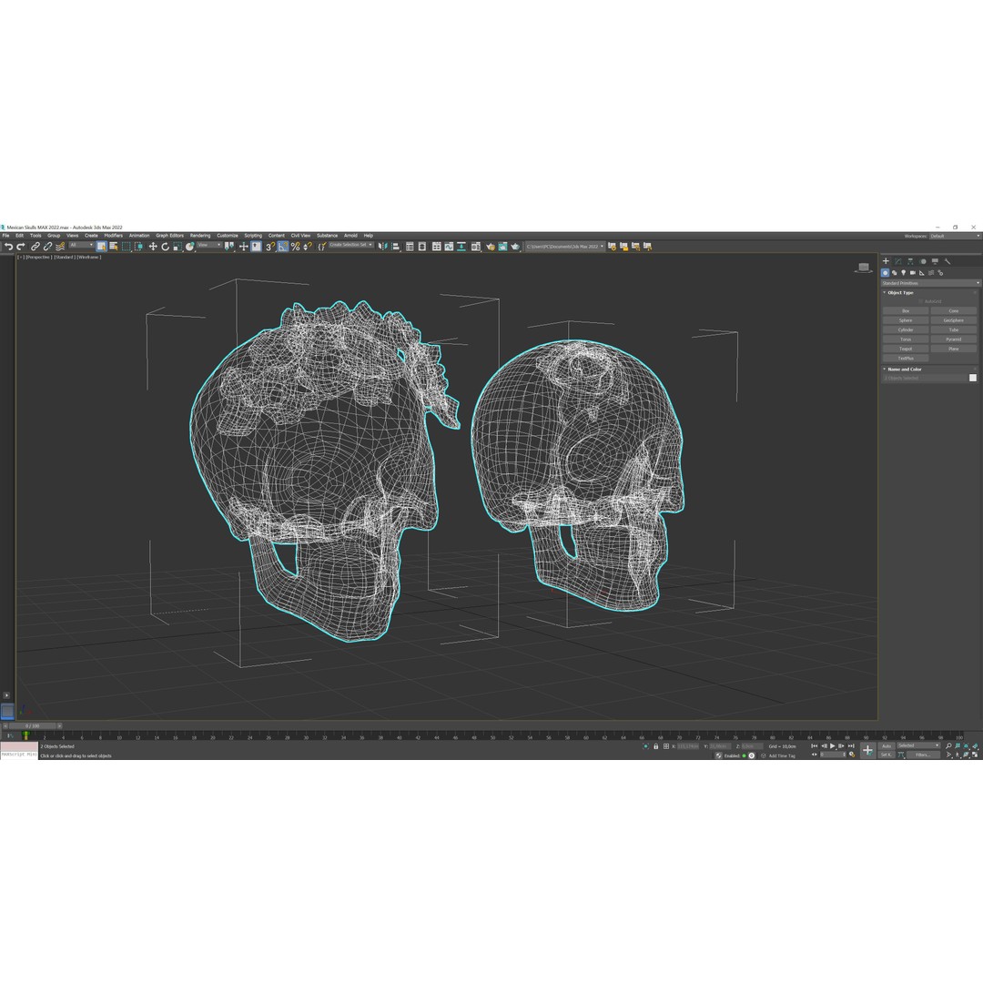Collapse the Object Type rollout
This screenshot has height=983, width=983.
(x=900, y=293)
